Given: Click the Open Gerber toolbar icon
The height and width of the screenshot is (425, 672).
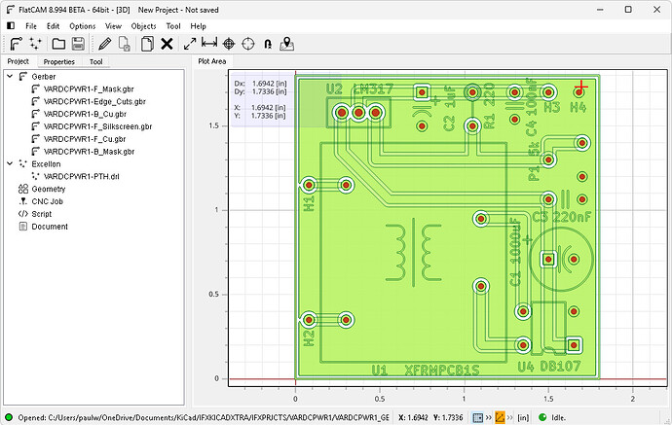Looking at the screenshot, I should point(17,44).
